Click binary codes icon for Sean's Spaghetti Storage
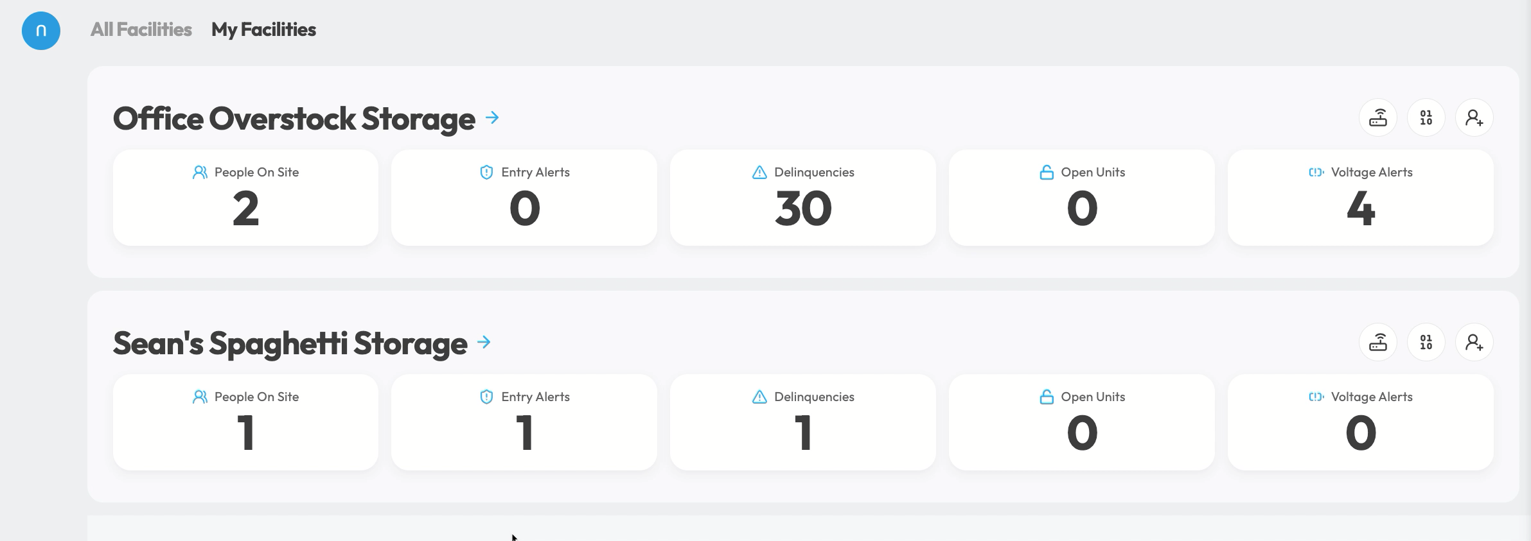The image size is (1531, 541). (1426, 342)
